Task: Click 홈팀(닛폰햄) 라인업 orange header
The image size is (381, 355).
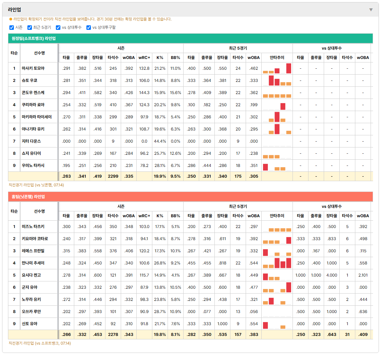Action: coord(190,196)
